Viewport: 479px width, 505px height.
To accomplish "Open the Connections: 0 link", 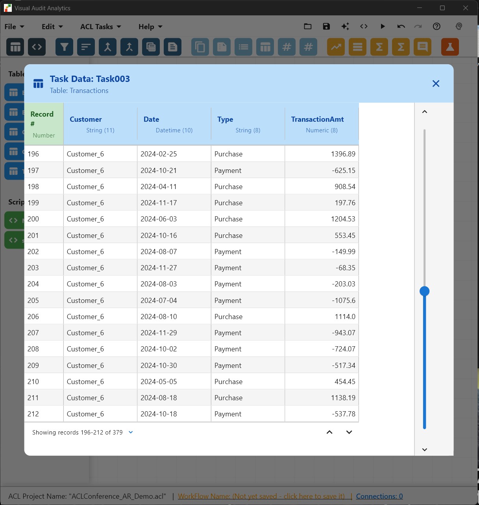I will [379, 496].
